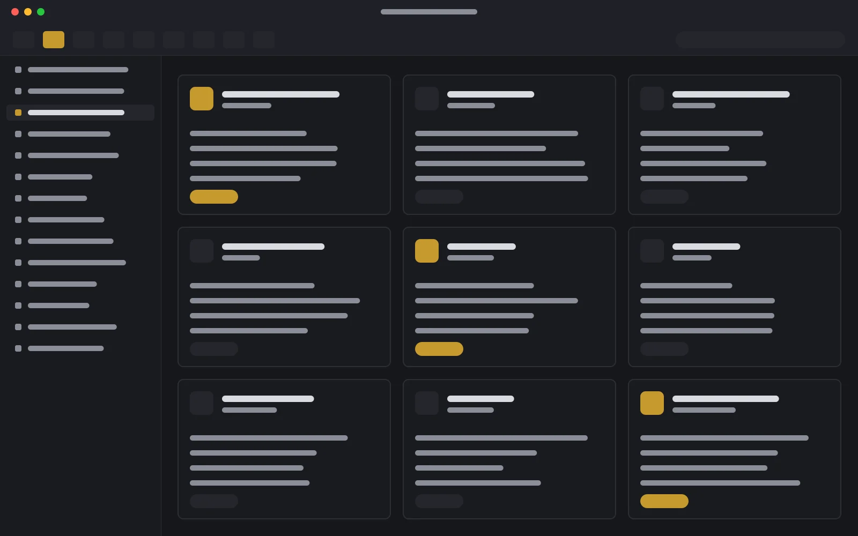The height and width of the screenshot is (536, 858).
Task: Click the last button in the toolbar row
Action: (264, 40)
